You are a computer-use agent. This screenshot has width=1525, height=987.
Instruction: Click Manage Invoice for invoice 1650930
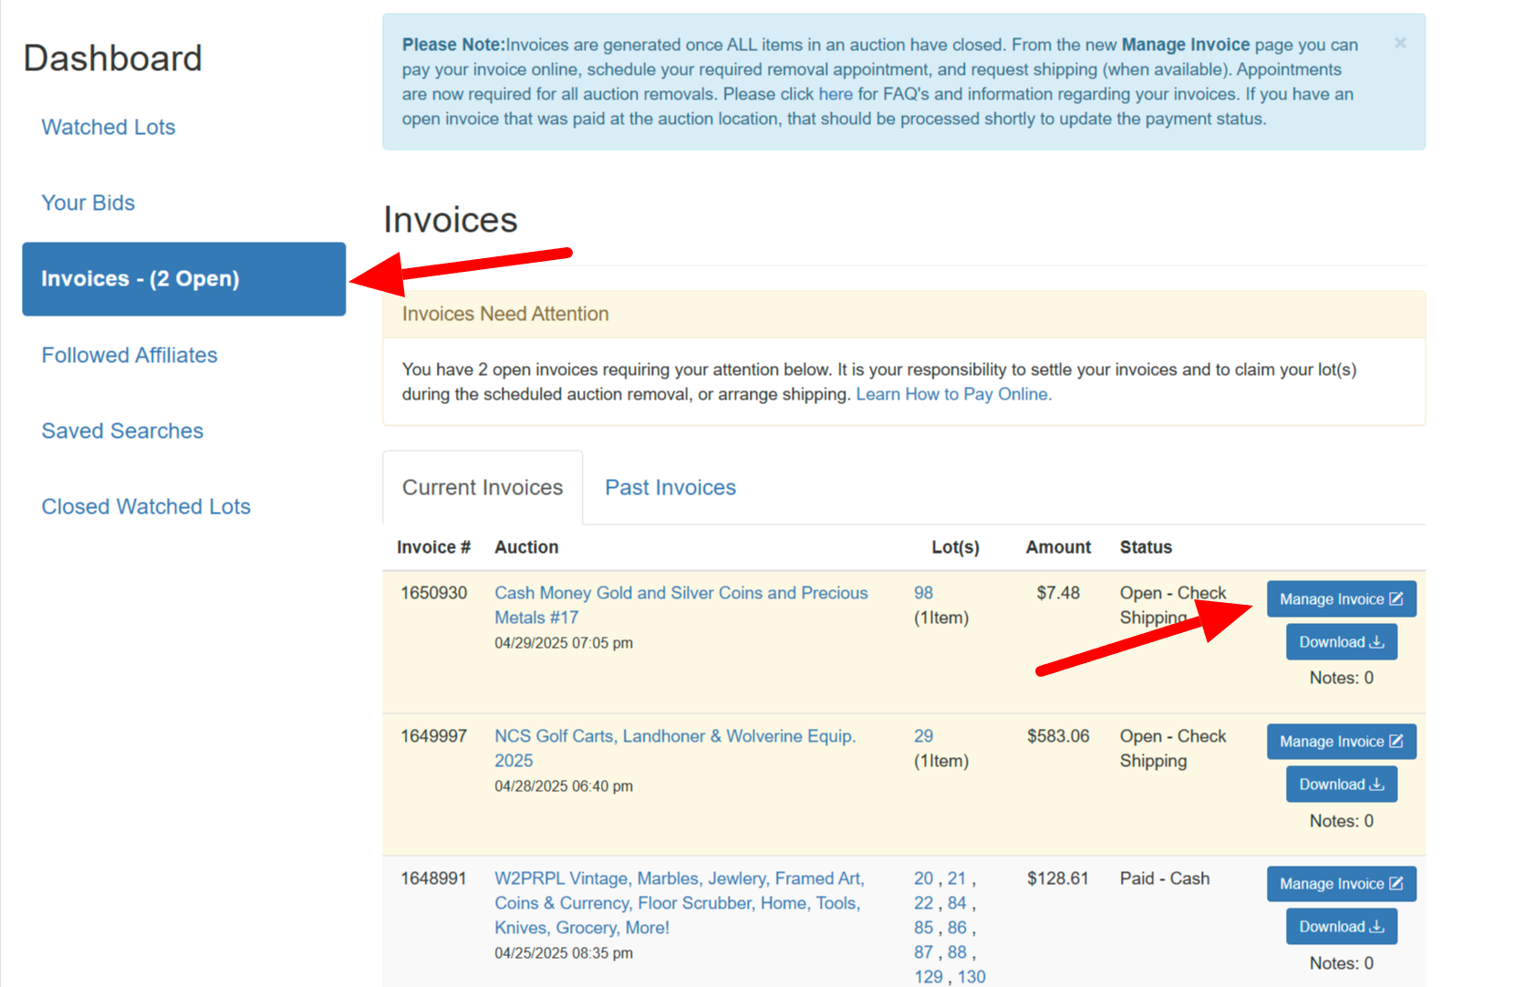(x=1340, y=599)
